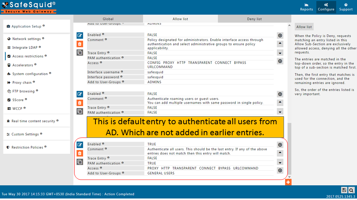The image size is (357, 200).
Task: Click the search magnifier icon
Action: [x=351, y=190]
